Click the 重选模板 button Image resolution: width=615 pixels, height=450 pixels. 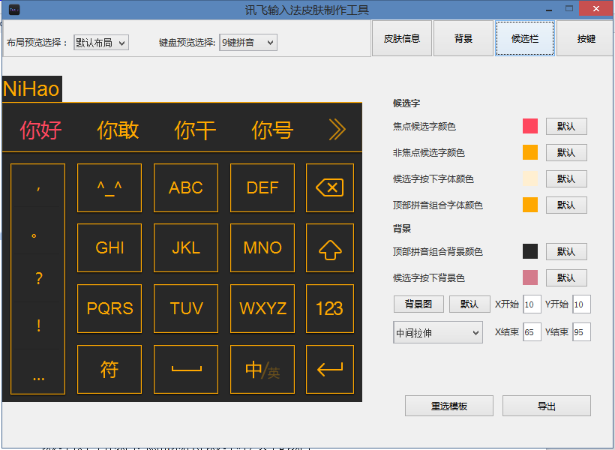(x=449, y=406)
